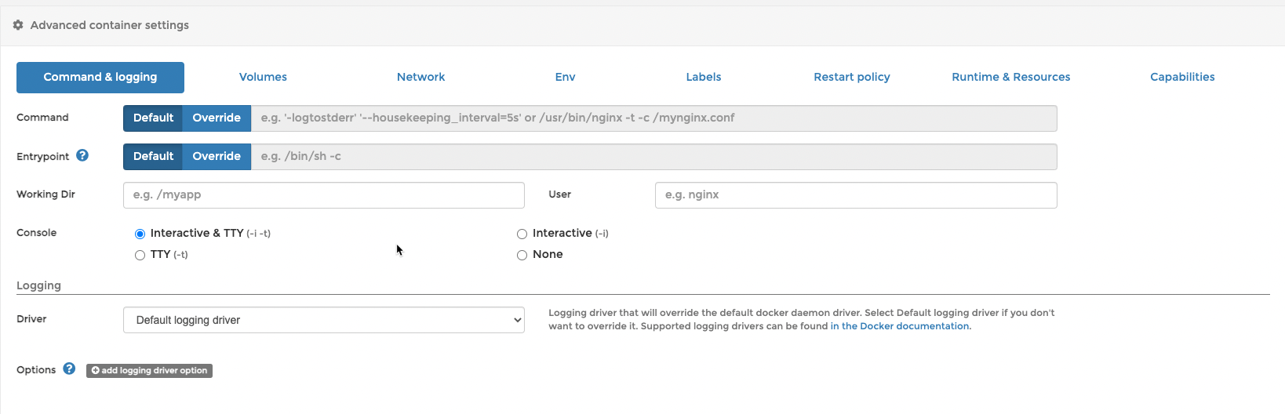Set the console to None
Screen dimensions: 1285x414
pyautogui.click(x=522, y=255)
